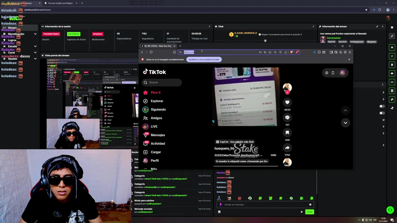Bookmark the TikTok video showing 468 saves
The height and width of the screenshot is (223, 397).
point(287,133)
